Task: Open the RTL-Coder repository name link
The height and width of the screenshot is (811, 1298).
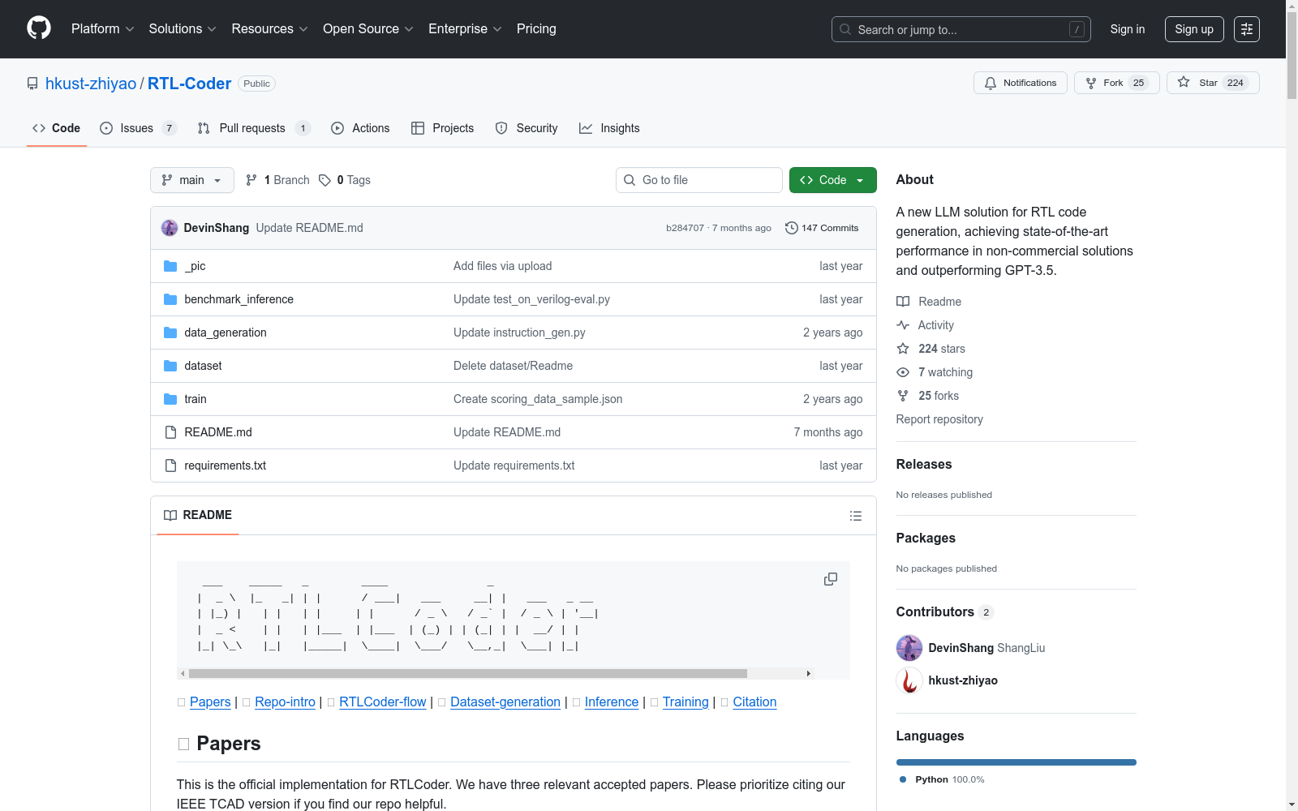Action: (x=189, y=84)
